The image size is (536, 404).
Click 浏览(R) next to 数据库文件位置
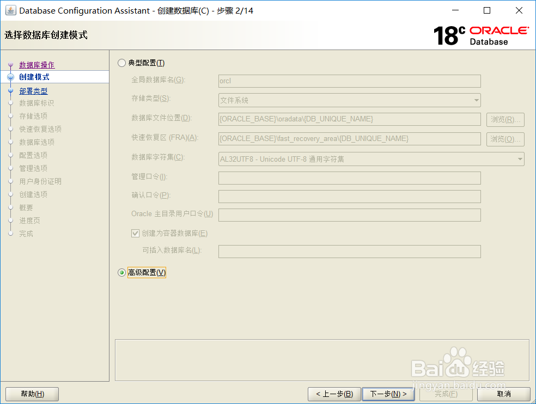pos(504,119)
